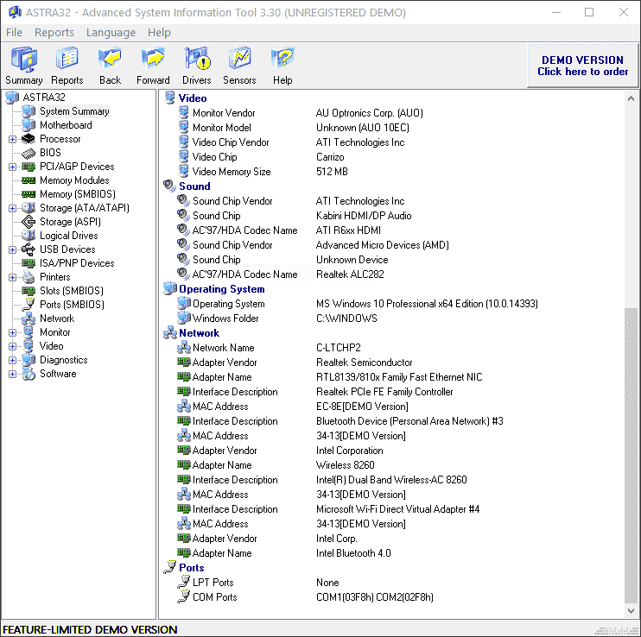Image resolution: width=641 pixels, height=637 pixels.
Task: Select the Network tree icon in sidebar
Action: pyautogui.click(x=29, y=318)
